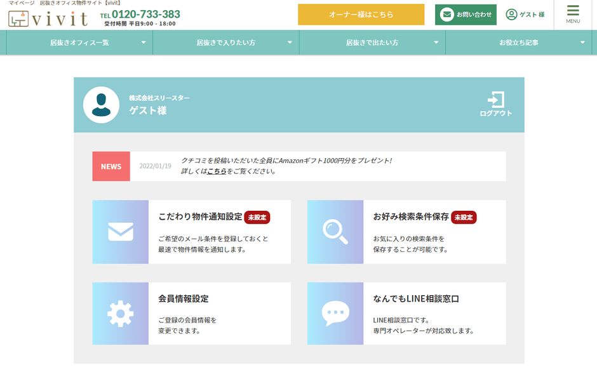Click the logout door icon
597x372 pixels.
click(495, 100)
